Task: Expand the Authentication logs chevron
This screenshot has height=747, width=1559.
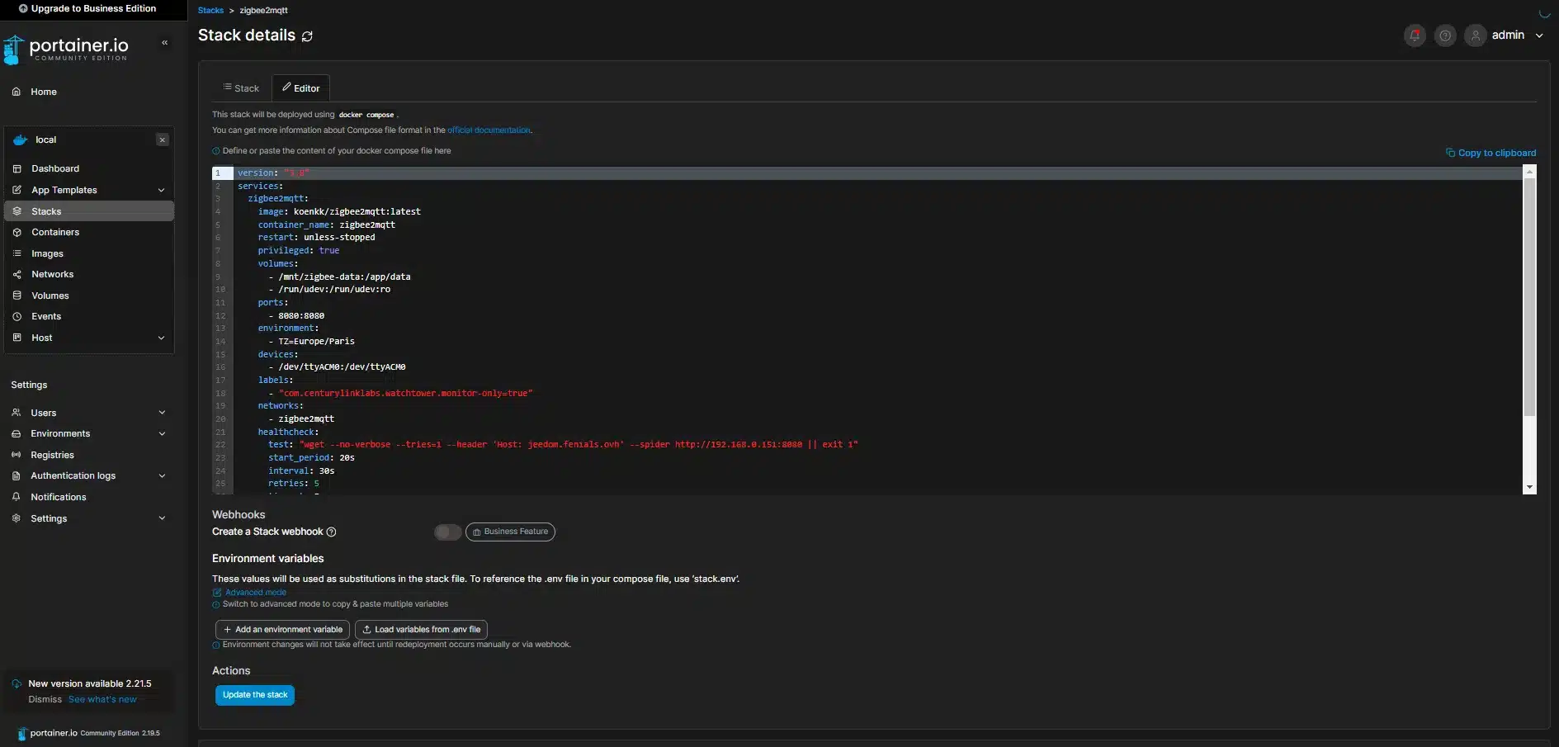Action: [162, 475]
